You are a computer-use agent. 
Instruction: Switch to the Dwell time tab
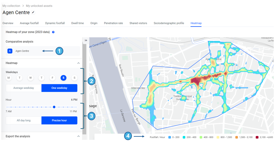click(x=77, y=23)
